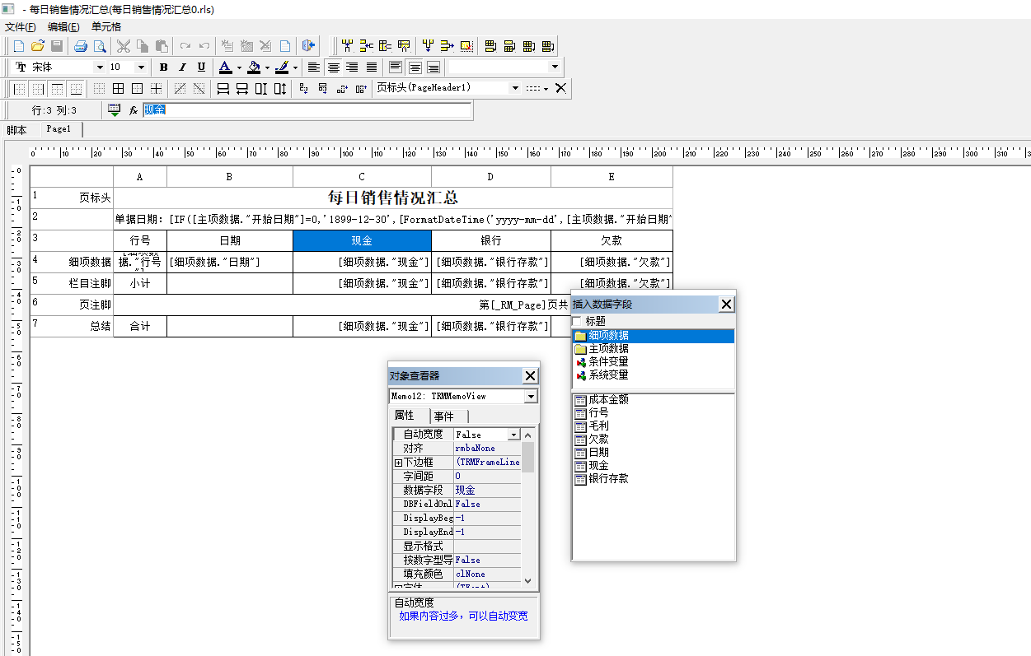1031x656 pixels.
Task: Open the 文件(F) menu
Action: coord(21,26)
